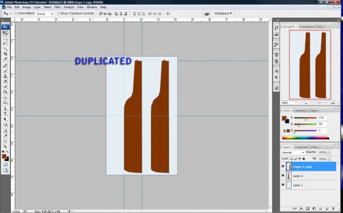Open the Filter menu
This screenshot has height=213, width=343.
pos(58,7)
